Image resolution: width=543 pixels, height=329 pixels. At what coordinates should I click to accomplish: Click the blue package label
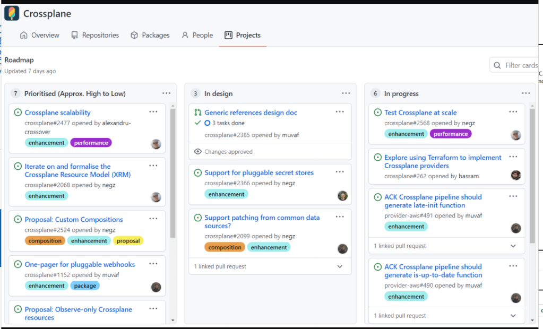point(85,285)
